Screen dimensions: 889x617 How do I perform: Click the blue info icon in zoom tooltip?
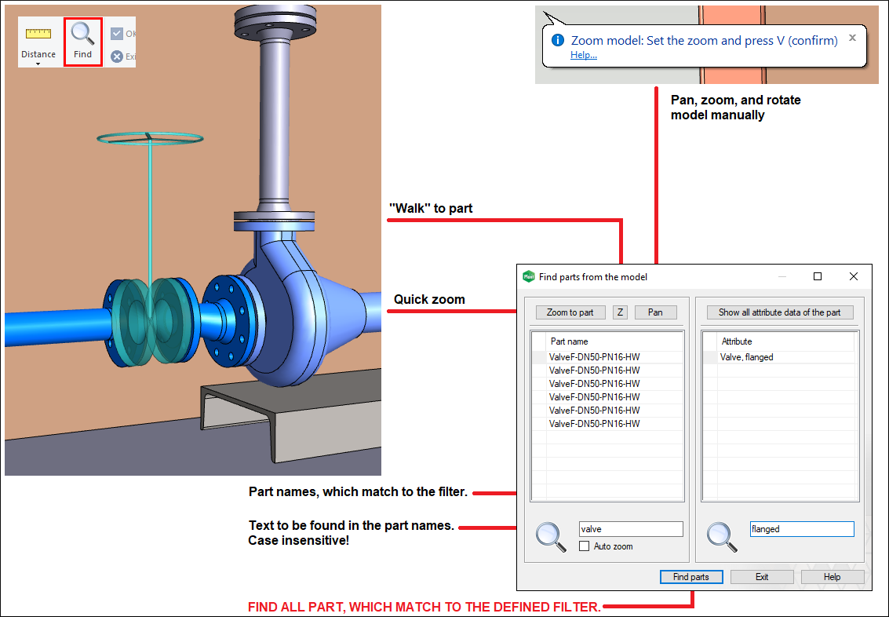click(558, 40)
